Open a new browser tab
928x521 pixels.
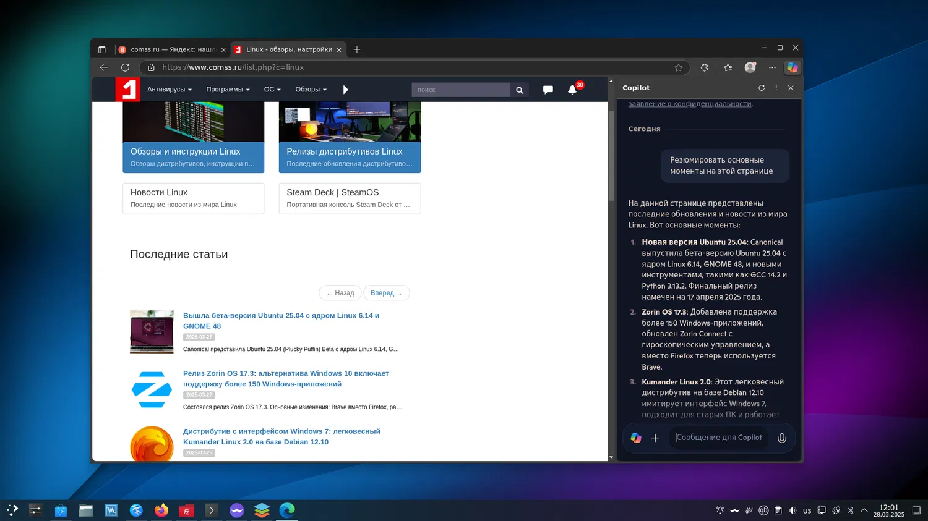(357, 49)
